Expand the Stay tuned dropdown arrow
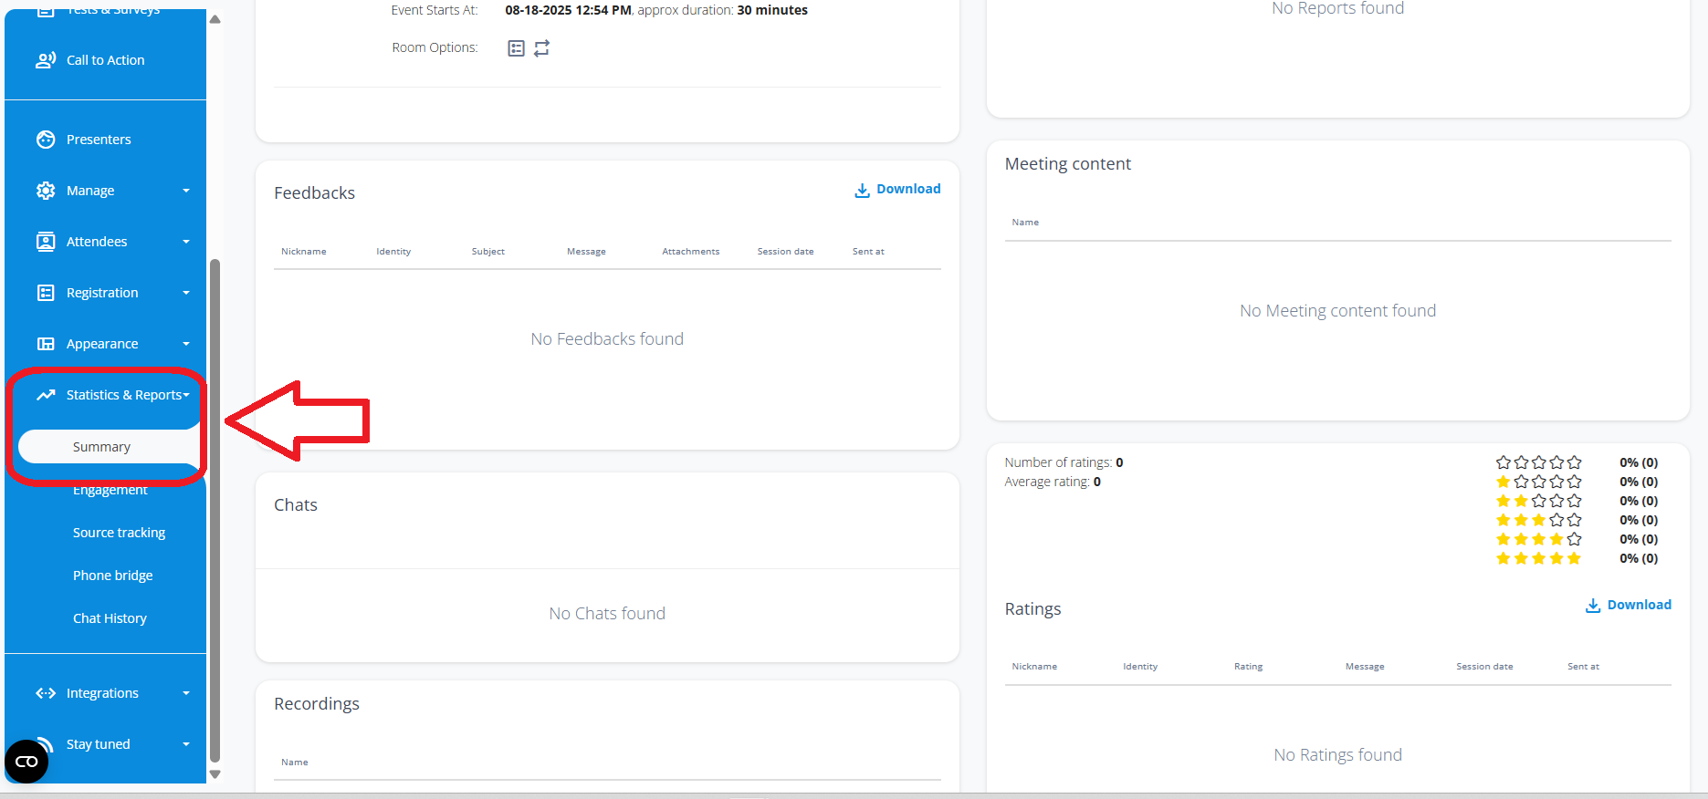The width and height of the screenshot is (1708, 799). point(186,744)
